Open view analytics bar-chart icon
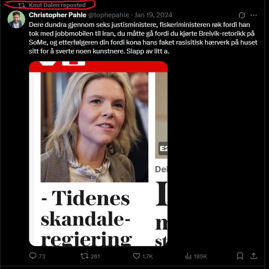Image resolution: width=269 pixels, height=269 pixels. (x=188, y=256)
